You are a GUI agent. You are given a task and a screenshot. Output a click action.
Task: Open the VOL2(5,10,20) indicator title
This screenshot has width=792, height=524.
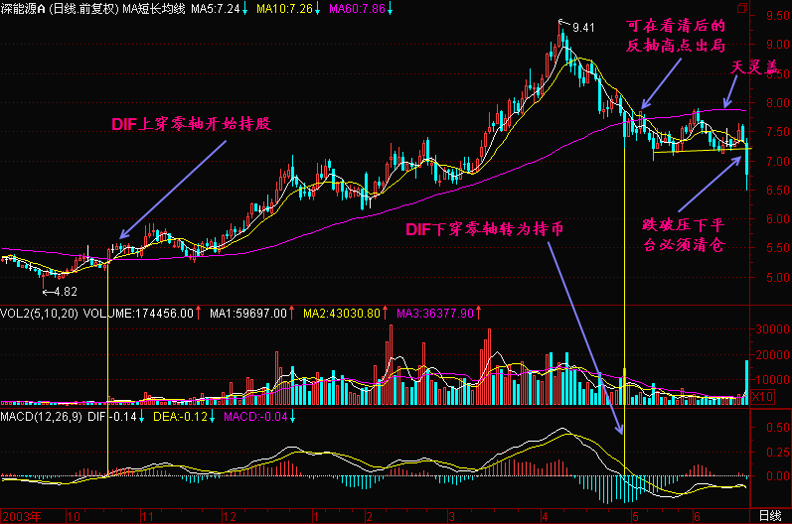point(40,313)
